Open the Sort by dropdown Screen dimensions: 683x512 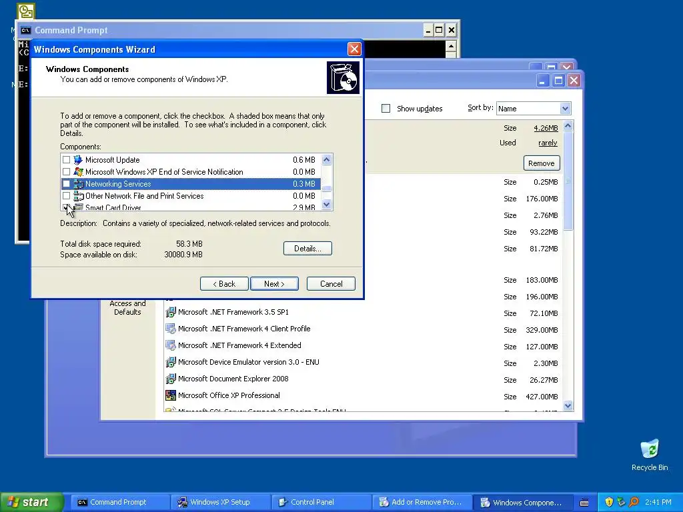click(x=565, y=109)
